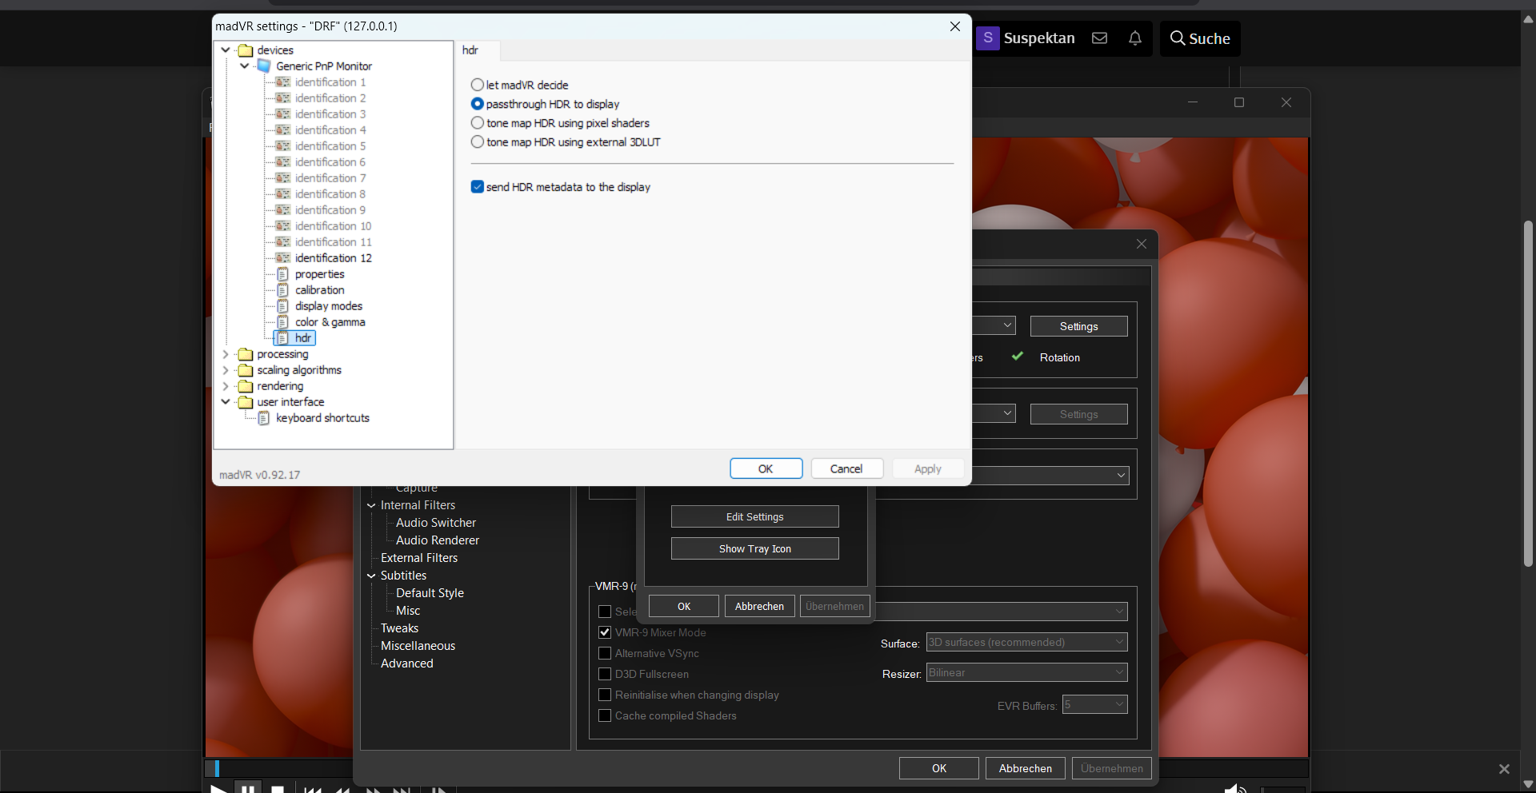Click the icon beside identification 12
Image resolution: width=1536 pixels, height=793 pixels.
283,258
